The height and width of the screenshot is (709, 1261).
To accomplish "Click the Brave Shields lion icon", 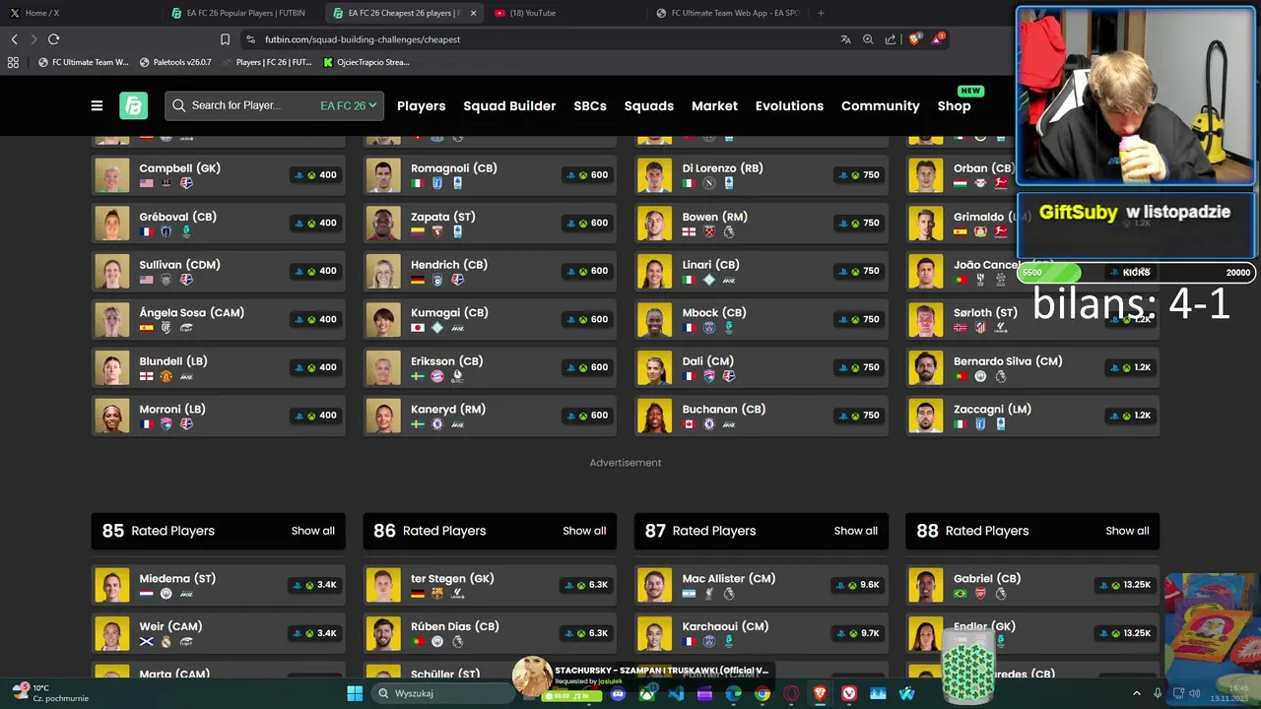I will [x=914, y=39].
